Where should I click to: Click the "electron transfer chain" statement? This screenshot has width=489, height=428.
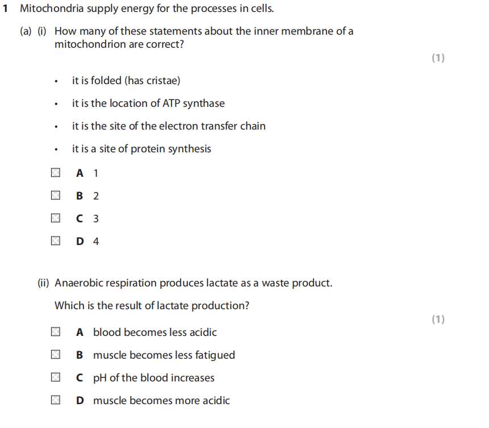point(169,126)
